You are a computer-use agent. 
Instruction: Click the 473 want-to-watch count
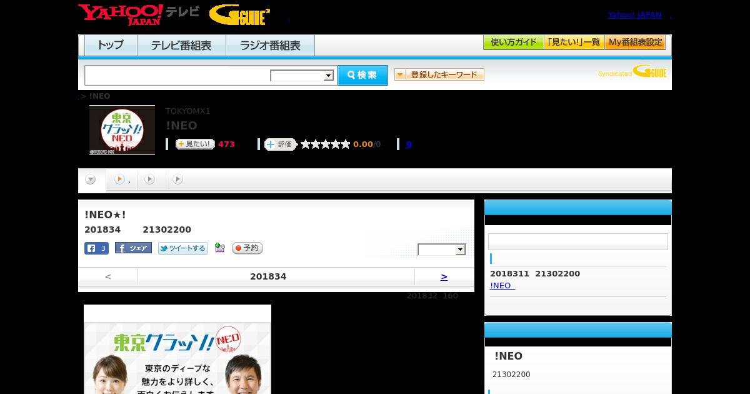point(226,144)
